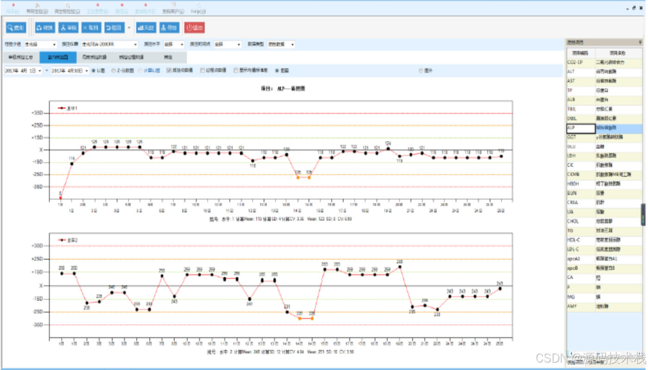Click the pin icon of the right panel

coord(641,42)
